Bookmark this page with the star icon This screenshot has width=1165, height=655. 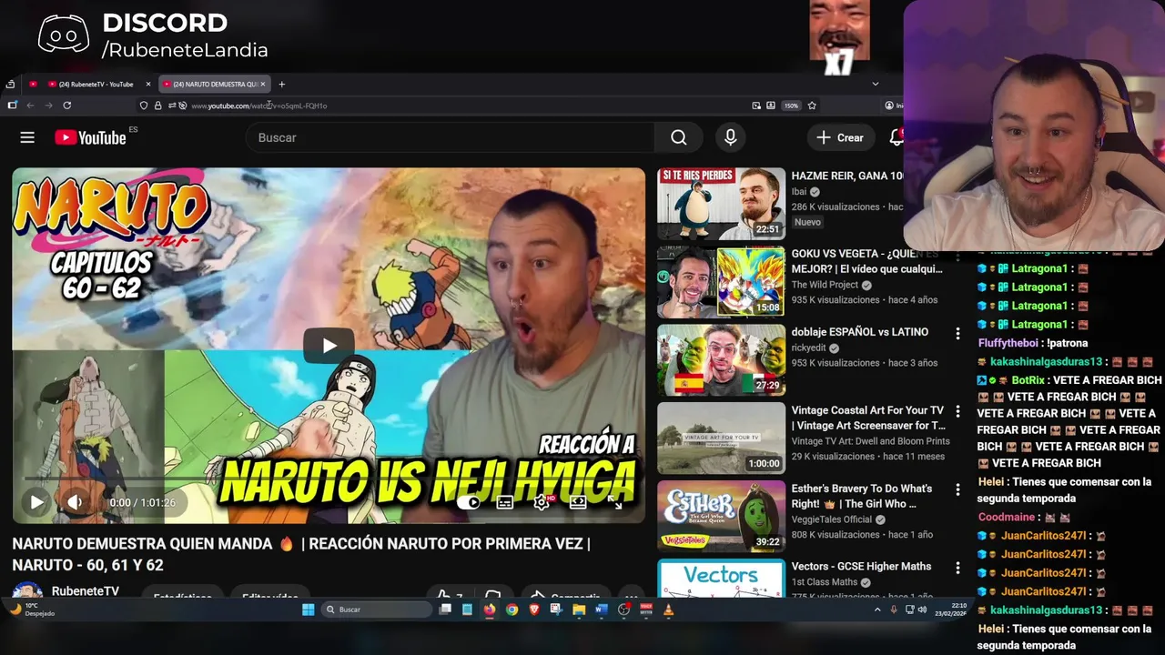(x=812, y=106)
